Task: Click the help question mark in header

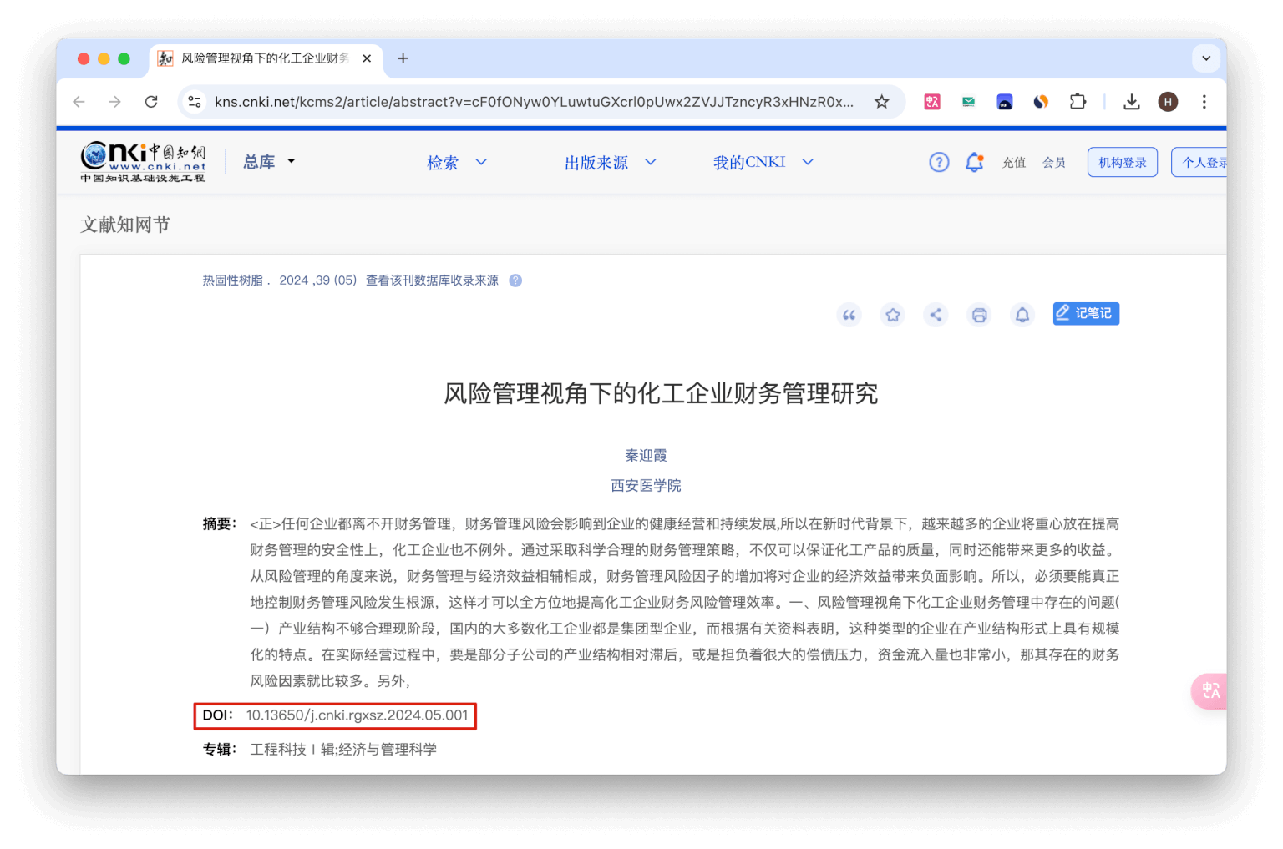Action: (x=939, y=162)
